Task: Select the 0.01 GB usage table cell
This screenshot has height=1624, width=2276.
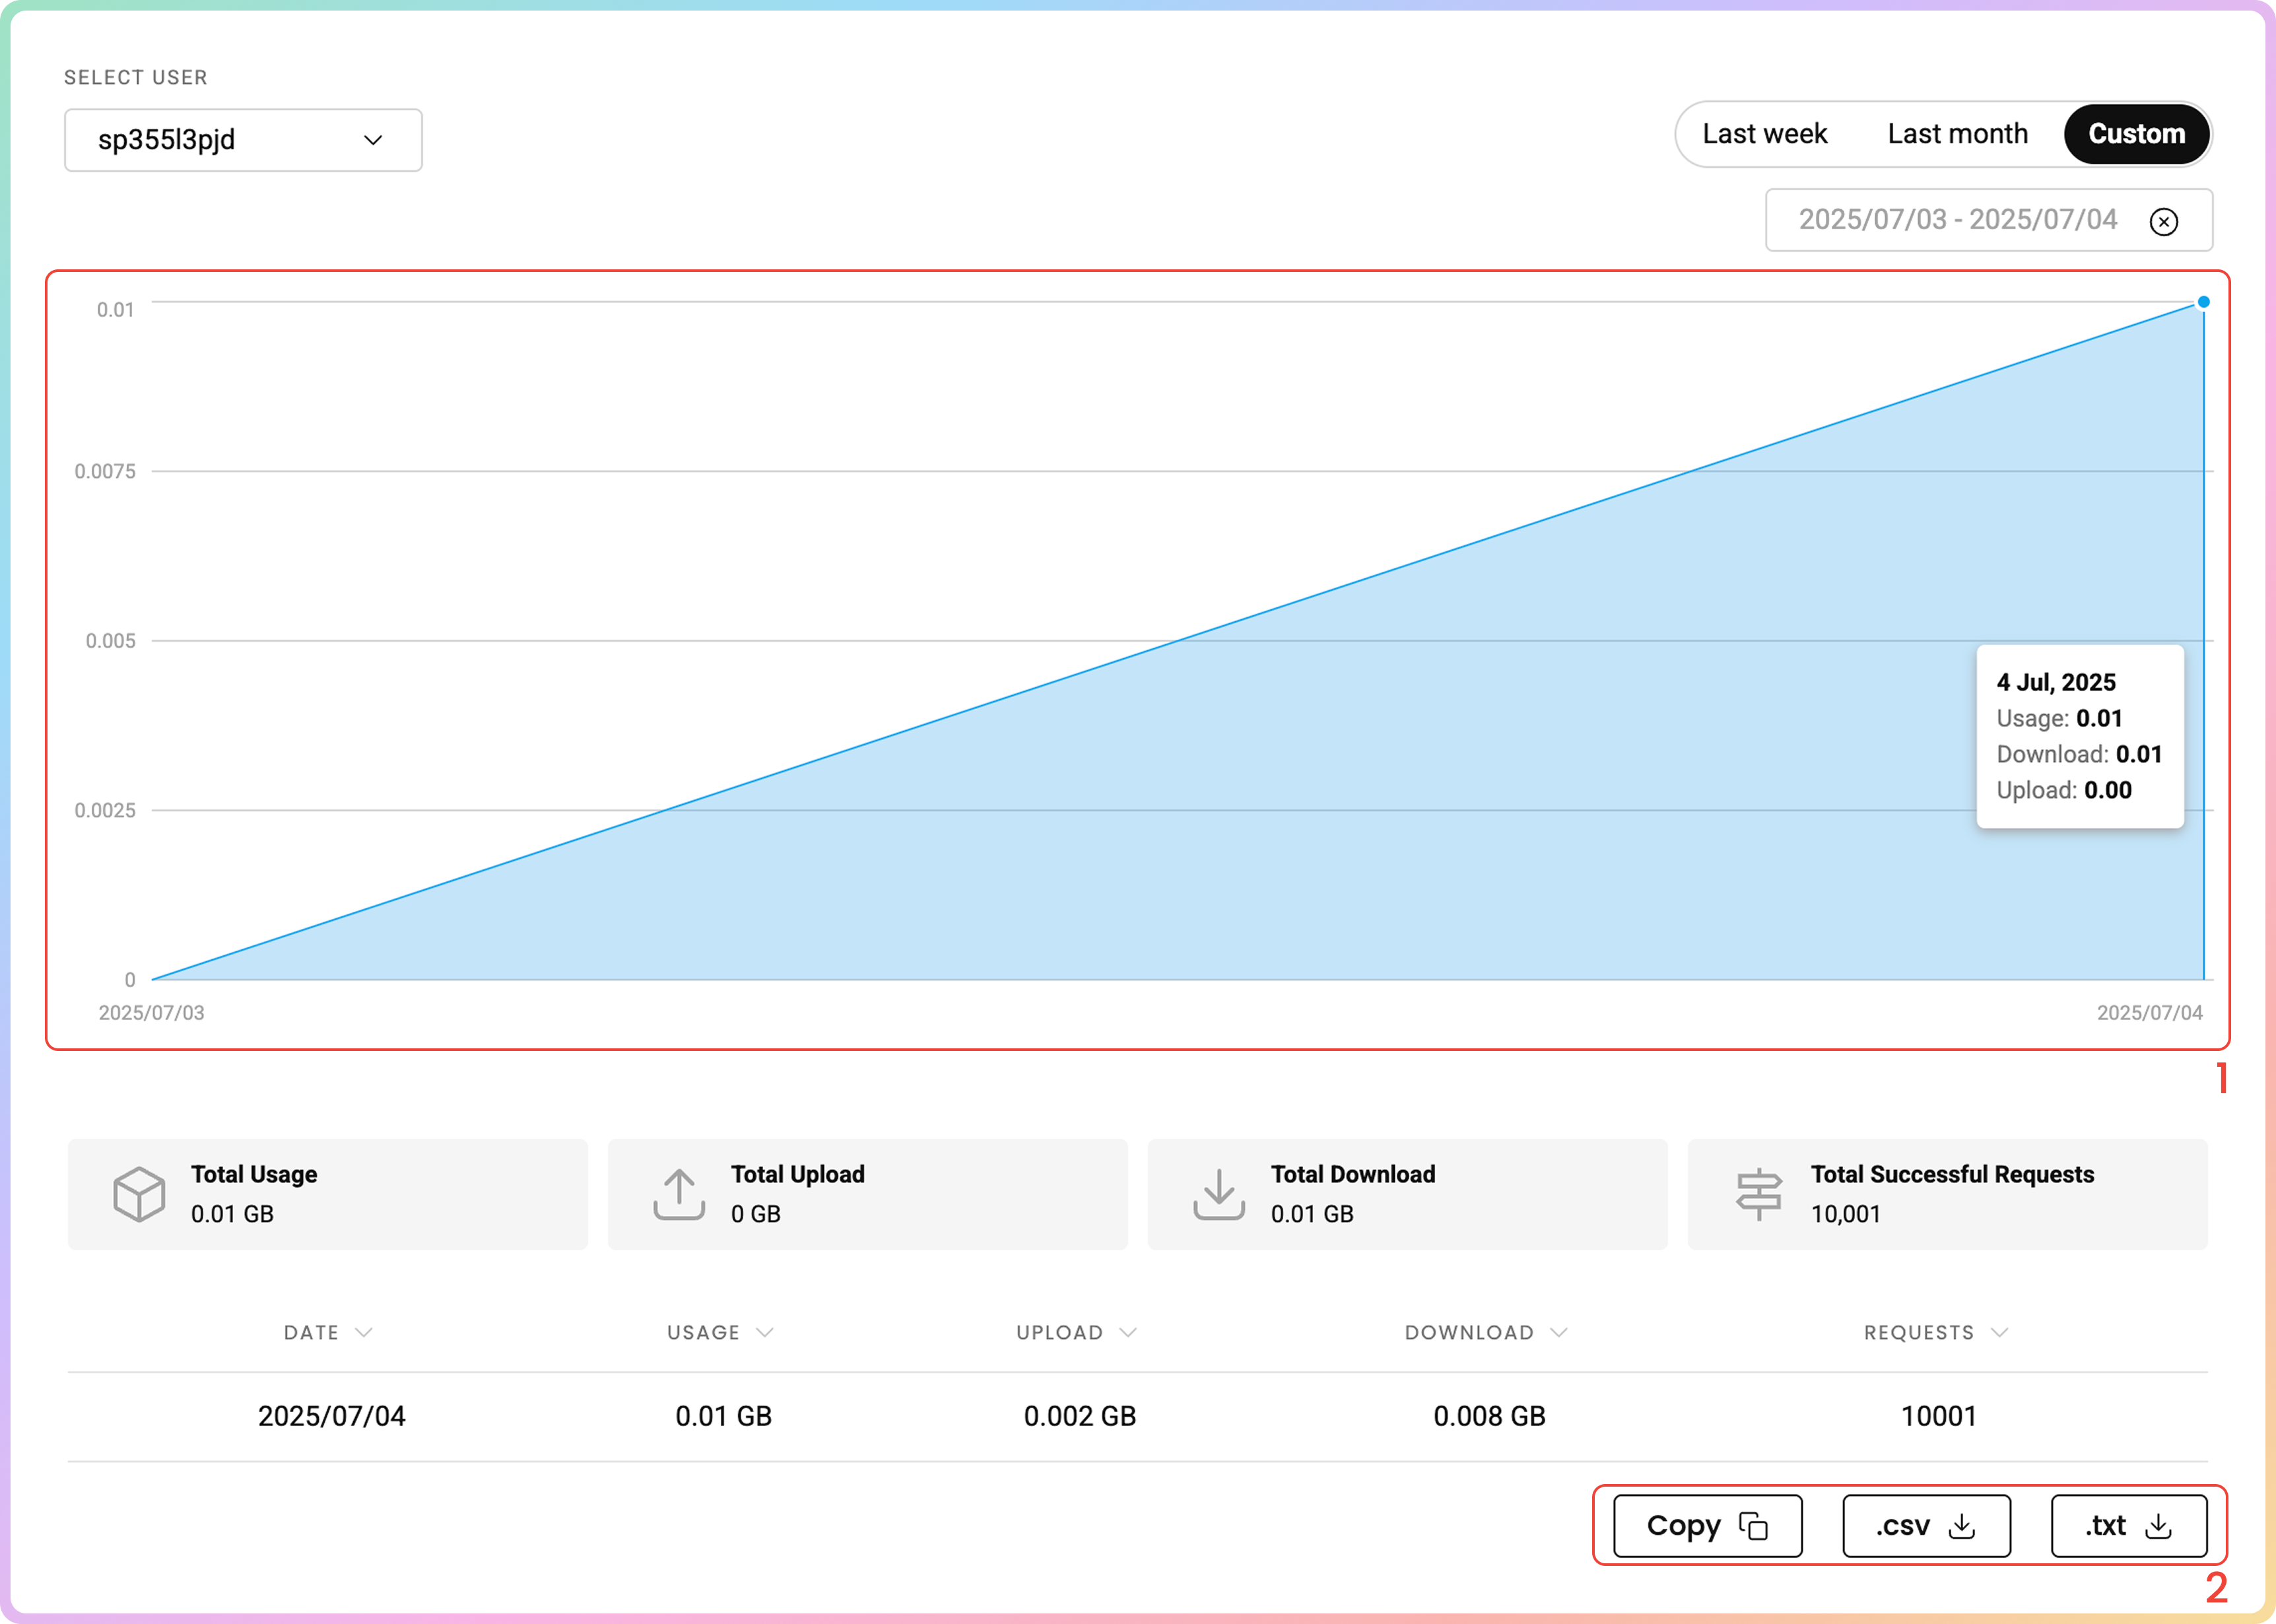Action: [x=723, y=1416]
